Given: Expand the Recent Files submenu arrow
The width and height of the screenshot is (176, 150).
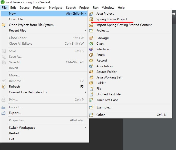Looking at the screenshot, I should [x=85, y=31].
